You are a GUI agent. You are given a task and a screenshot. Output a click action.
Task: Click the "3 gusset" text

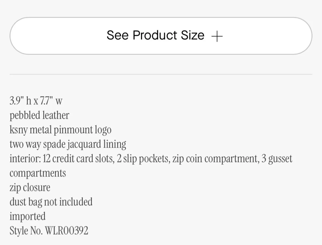pyautogui.click(x=277, y=159)
